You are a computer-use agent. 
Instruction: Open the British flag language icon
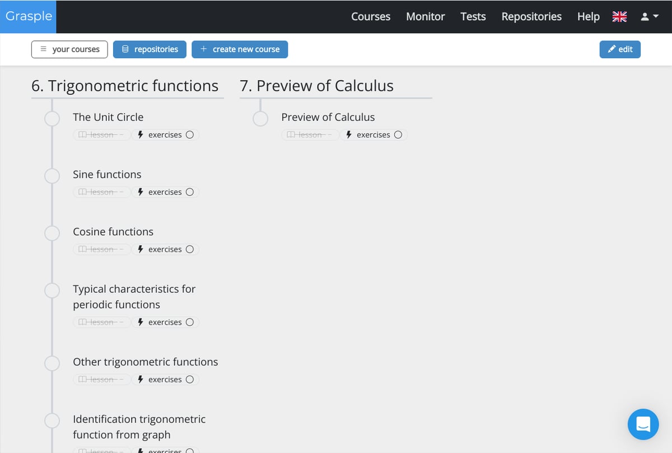619,16
